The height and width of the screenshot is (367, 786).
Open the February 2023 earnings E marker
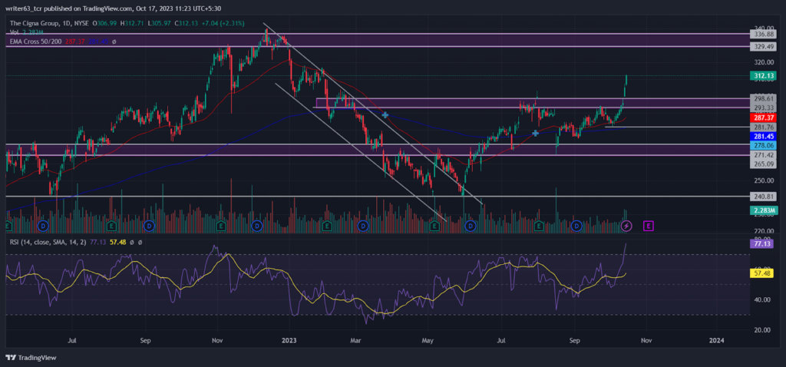tap(326, 226)
